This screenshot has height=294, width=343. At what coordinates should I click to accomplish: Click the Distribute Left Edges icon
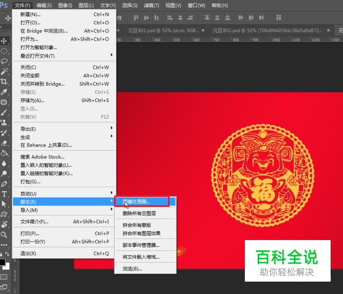tap(241, 18)
